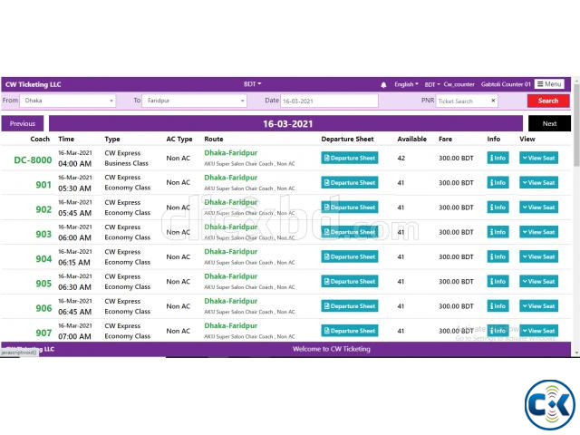
Task: Open the English language dropdown
Action: (406, 84)
